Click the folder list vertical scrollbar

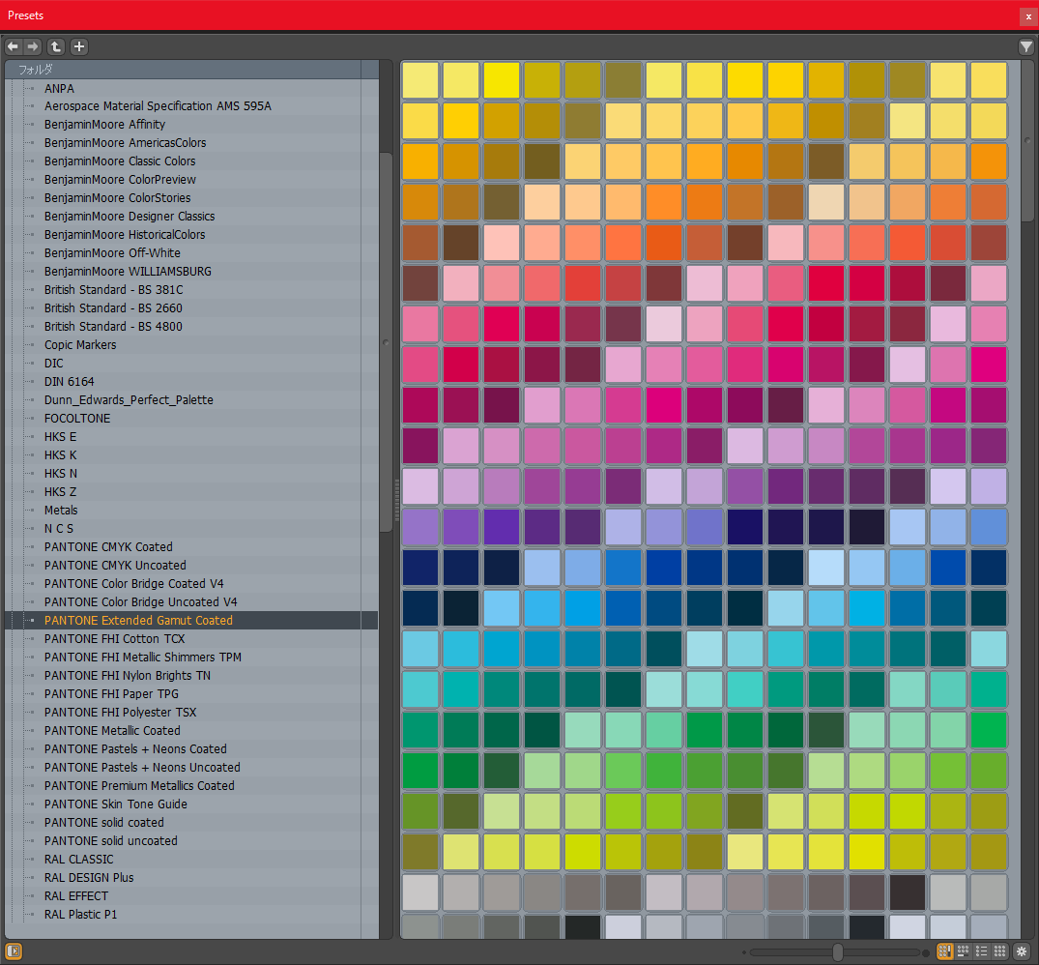[x=386, y=342]
